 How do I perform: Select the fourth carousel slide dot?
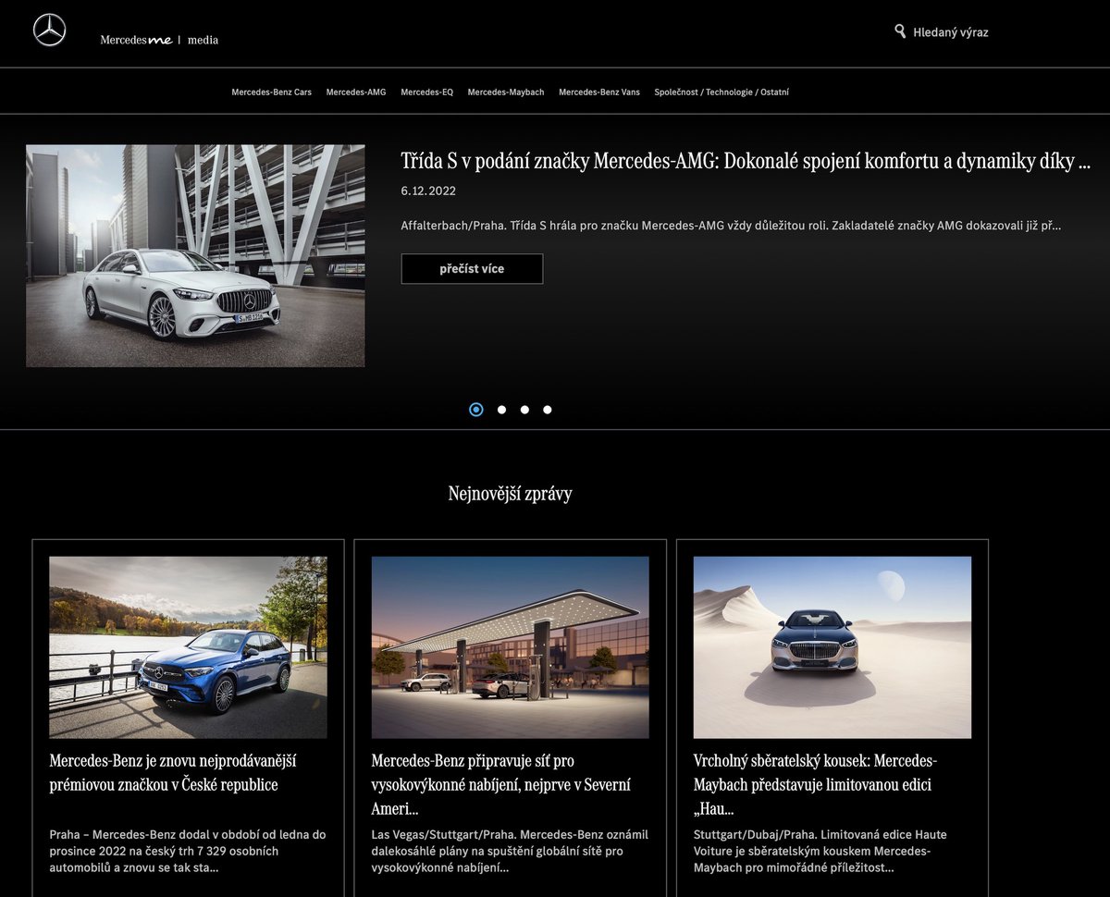coord(548,410)
